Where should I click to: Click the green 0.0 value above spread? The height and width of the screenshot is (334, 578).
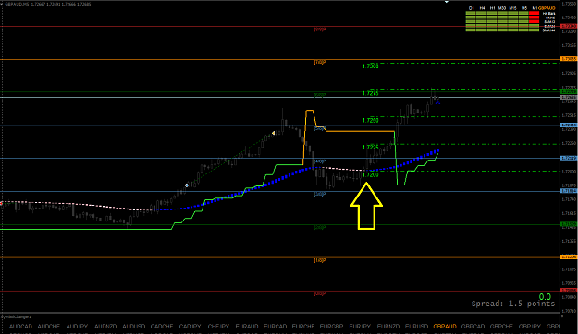point(545,296)
